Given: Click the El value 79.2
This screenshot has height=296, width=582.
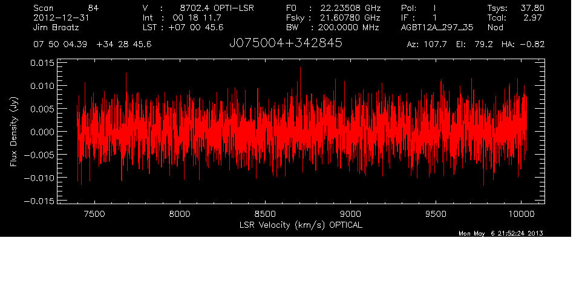Looking at the screenshot, I should pos(483,45).
